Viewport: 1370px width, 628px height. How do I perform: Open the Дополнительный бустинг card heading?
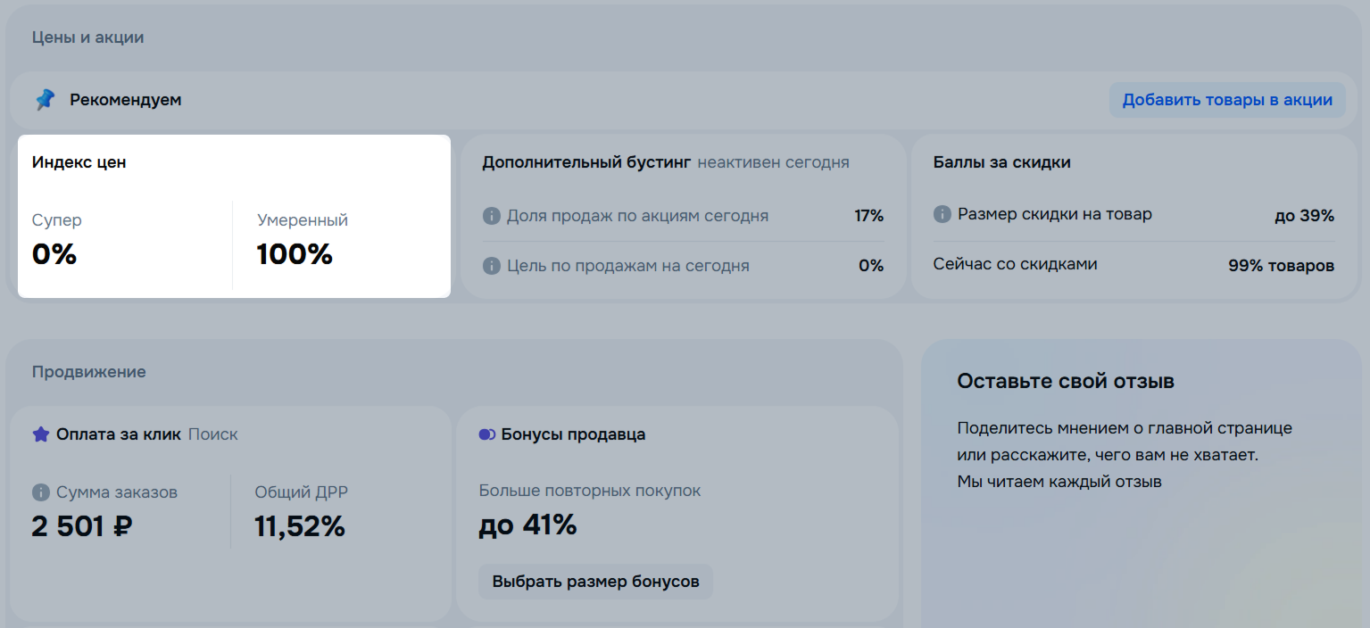(x=586, y=162)
